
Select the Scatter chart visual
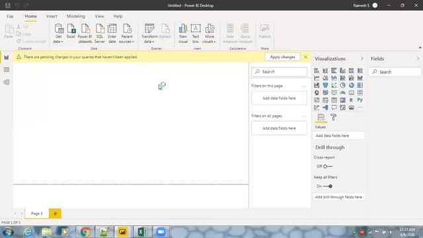coord(334,85)
